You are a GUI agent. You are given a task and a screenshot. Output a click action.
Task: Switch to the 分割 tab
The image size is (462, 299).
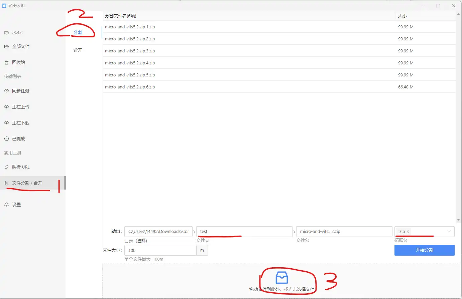tap(78, 32)
